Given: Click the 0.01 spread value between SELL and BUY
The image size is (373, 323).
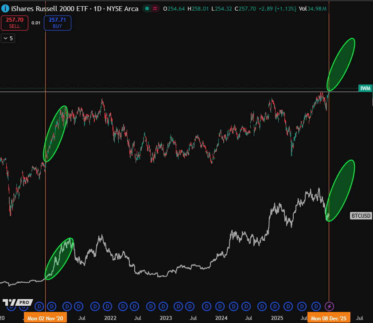Looking at the screenshot, I should coord(36,23).
